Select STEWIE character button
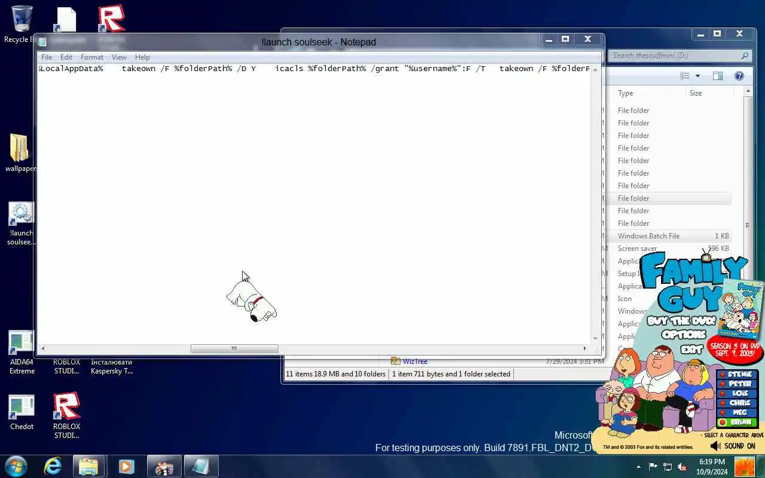 coord(737,375)
